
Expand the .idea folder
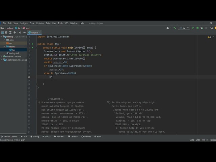(x=4, y=40)
